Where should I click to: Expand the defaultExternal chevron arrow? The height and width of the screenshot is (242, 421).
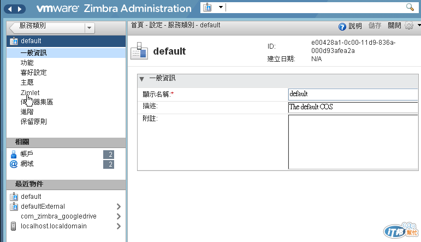(x=118, y=206)
